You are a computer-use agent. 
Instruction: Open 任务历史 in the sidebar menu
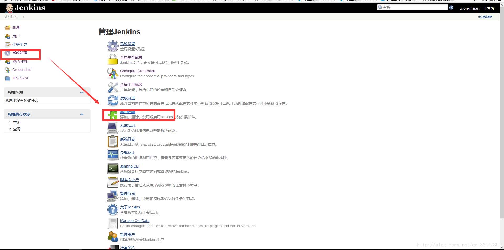click(x=20, y=45)
